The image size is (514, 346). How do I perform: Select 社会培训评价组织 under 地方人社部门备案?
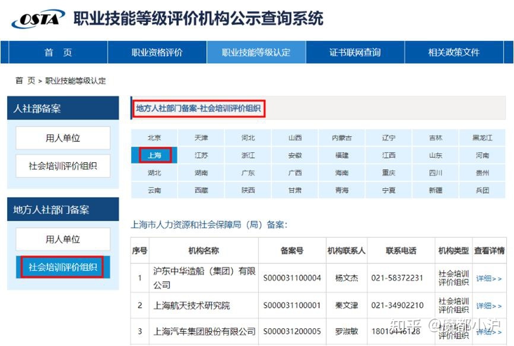coord(63,267)
